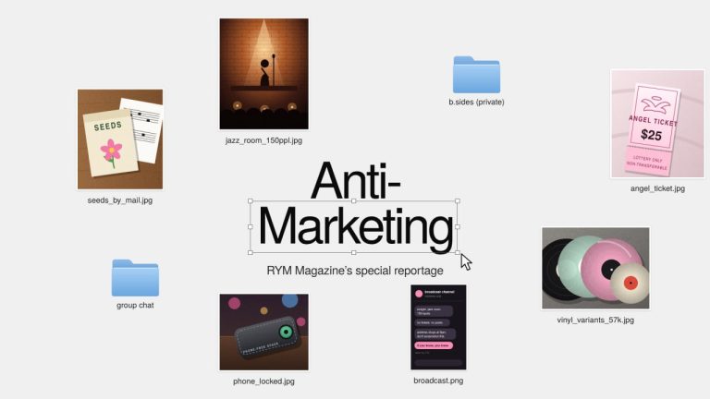Select the phone_locked.jpg image
The image size is (710, 399).
point(264,332)
